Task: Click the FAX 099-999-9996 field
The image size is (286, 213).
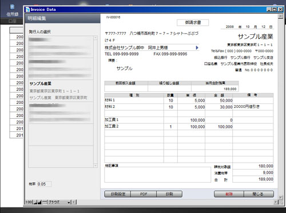Action: pyautogui.click(x=170, y=54)
